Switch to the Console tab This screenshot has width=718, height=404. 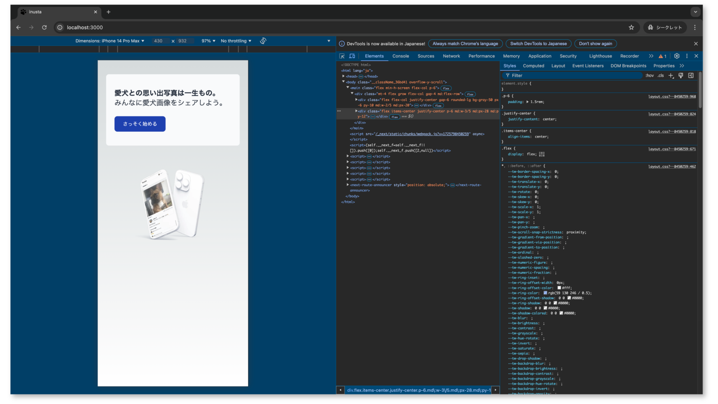401,56
